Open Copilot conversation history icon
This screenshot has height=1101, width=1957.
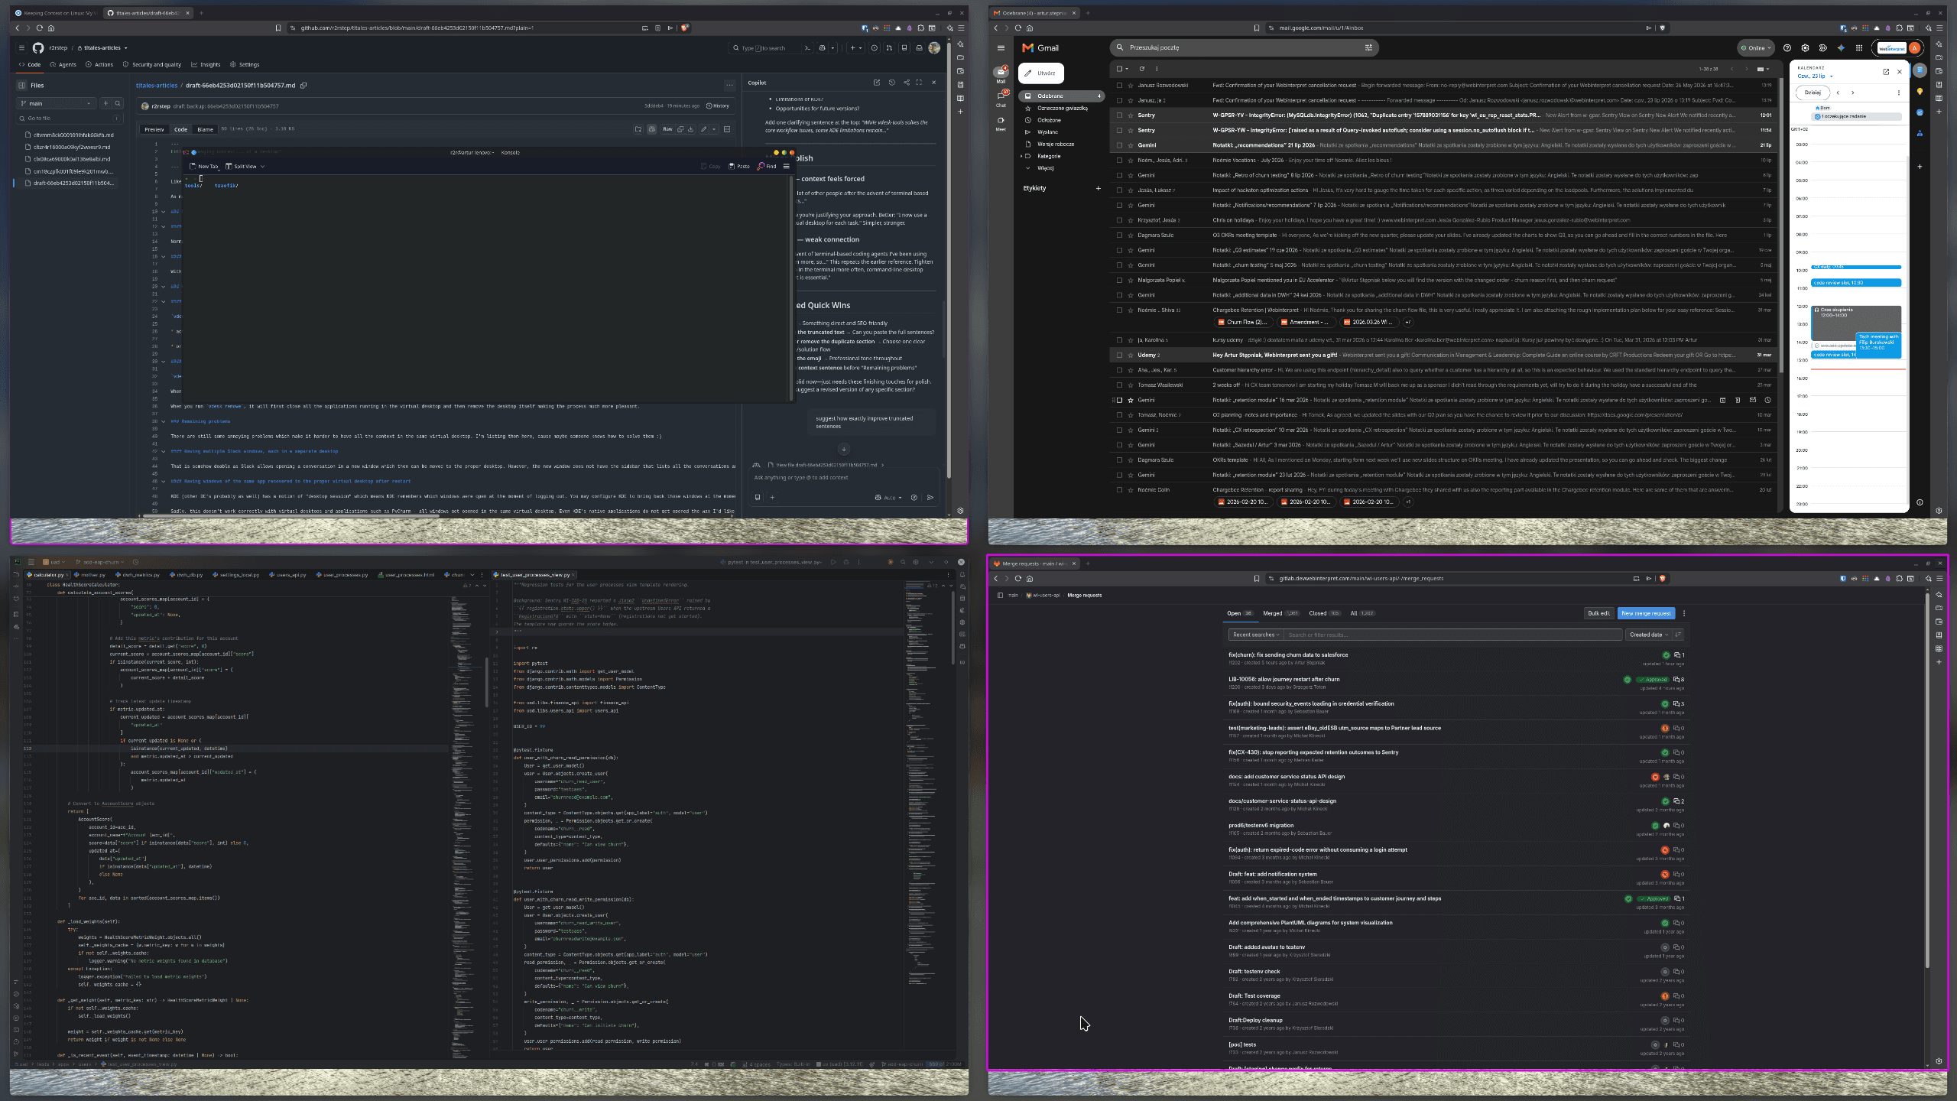891,83
